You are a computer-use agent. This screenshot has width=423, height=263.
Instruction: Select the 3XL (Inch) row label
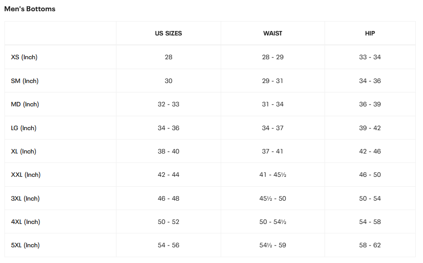(25, 199)
